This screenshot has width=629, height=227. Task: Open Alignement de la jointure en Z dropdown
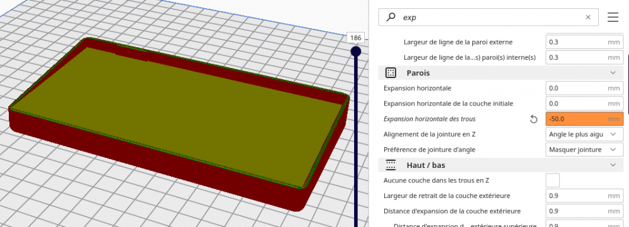[x=584, y=135]
